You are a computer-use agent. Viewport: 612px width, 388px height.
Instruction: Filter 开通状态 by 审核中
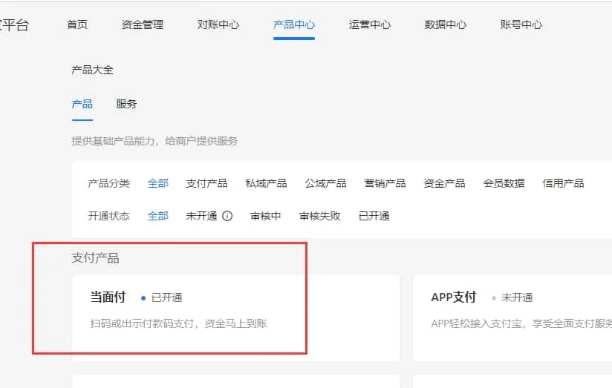coord(265,216)
